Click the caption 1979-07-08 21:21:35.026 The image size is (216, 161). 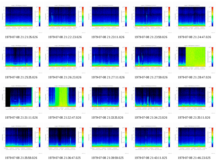click(21, 37)
